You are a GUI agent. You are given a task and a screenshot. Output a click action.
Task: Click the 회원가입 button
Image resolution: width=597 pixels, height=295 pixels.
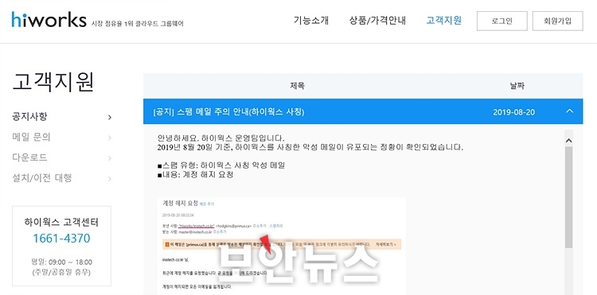pos(557,21)
